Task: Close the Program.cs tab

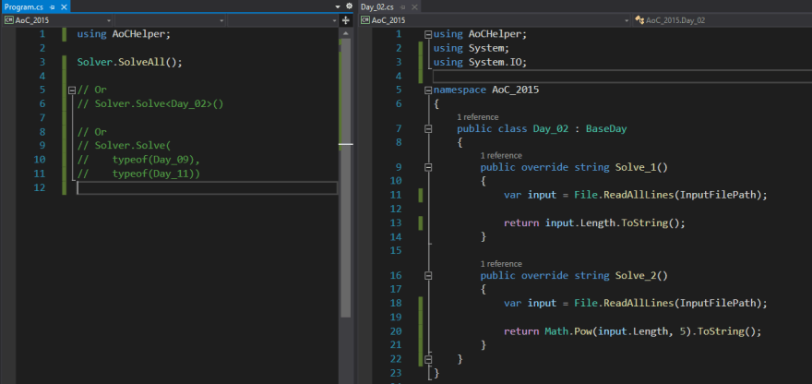Action: [63, 7]
